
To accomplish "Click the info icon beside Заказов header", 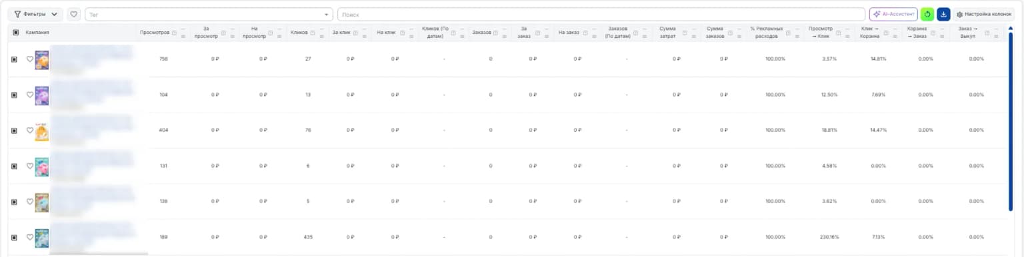I will tap(495, 33).
